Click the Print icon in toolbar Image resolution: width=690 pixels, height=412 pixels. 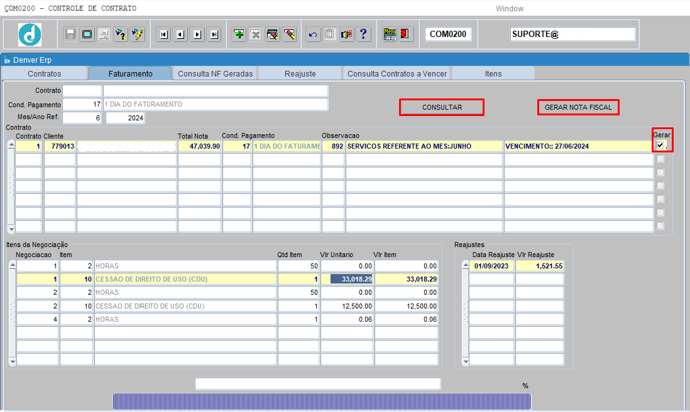coord(104,34)
